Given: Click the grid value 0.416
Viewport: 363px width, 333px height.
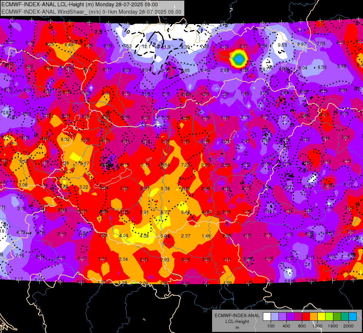Looking at the screenshot, I should pyautogui.click(x=332, y=280).
